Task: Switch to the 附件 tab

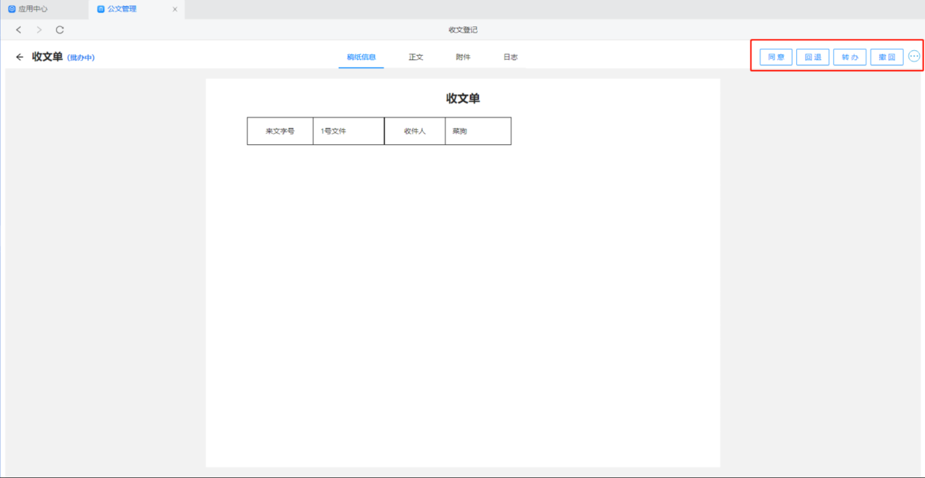Action: pos(463,57)
